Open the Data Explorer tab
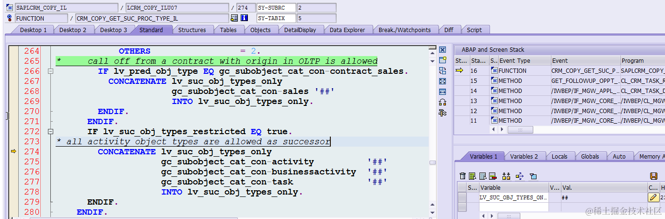 [x=348, y=30]
